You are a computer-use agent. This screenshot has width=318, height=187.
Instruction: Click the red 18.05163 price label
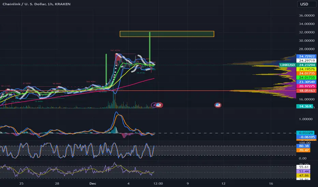(306, 91)
